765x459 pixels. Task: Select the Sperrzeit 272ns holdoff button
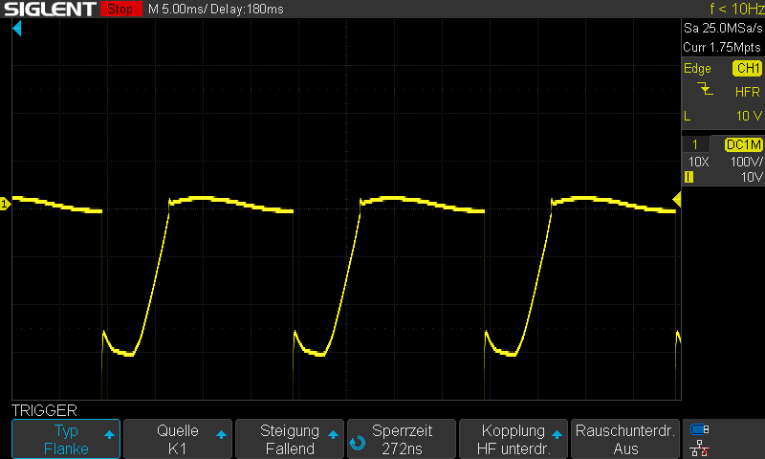pos(402,439)
